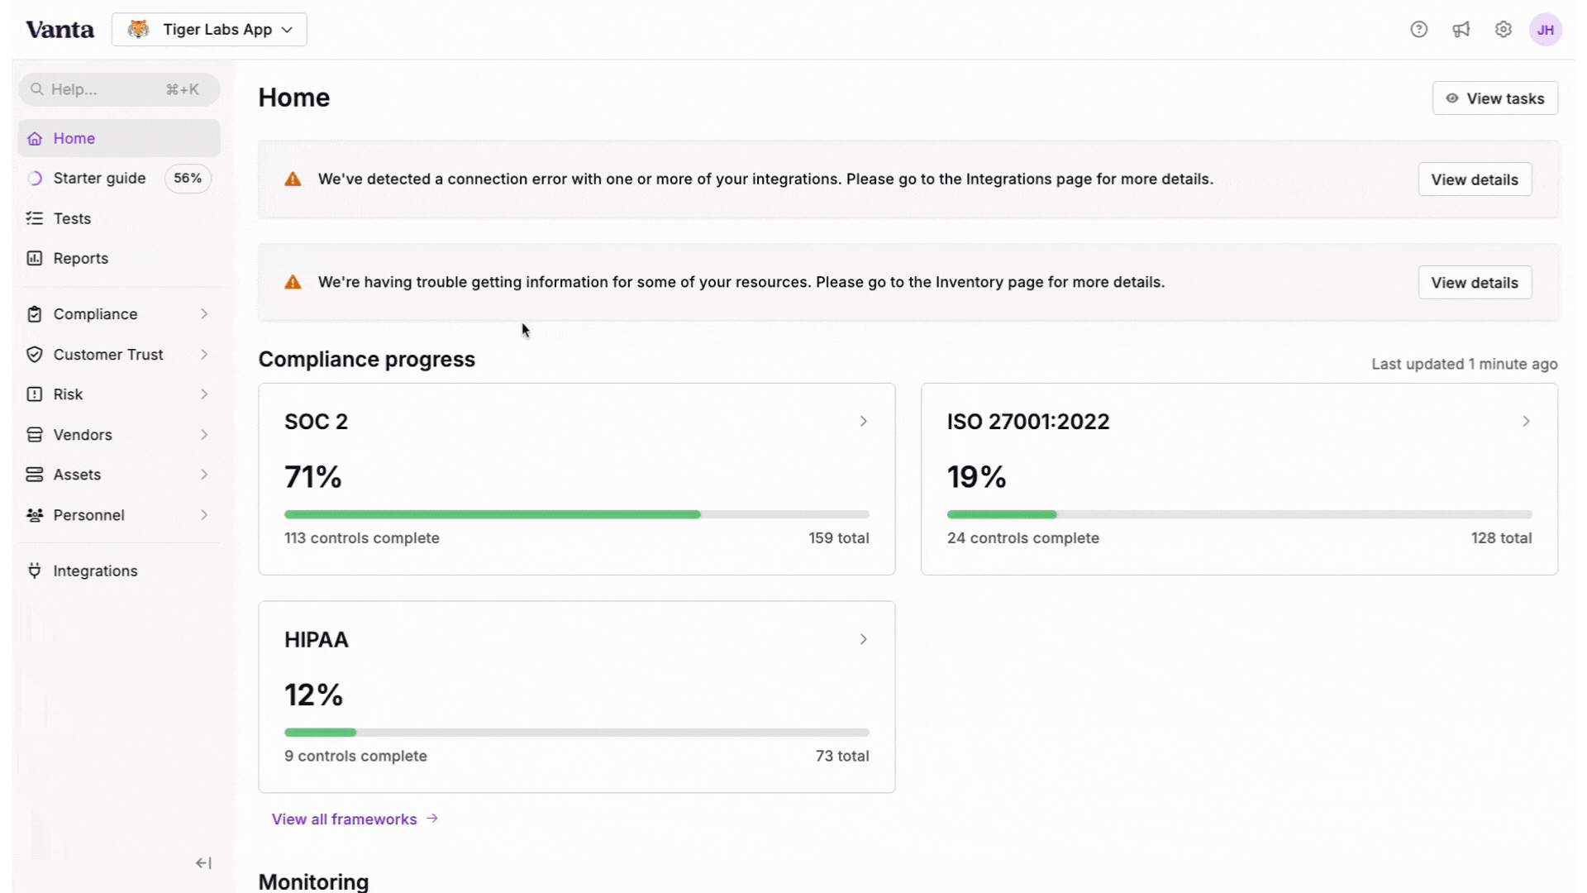Click the warning icon on resources alert
Screen dimensions: 1587x893
293,283
